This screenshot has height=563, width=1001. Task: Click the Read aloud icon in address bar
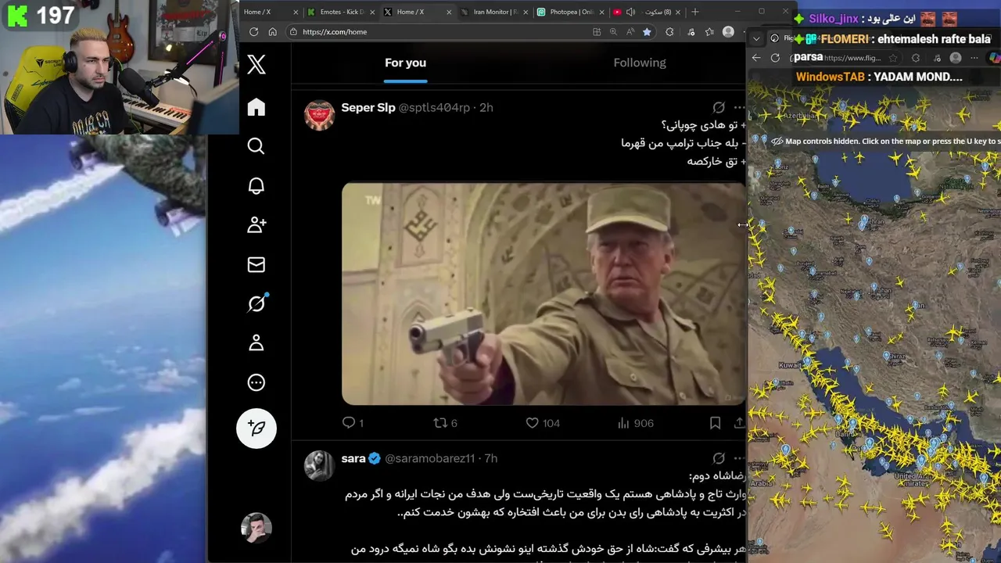tap(630, 32)
